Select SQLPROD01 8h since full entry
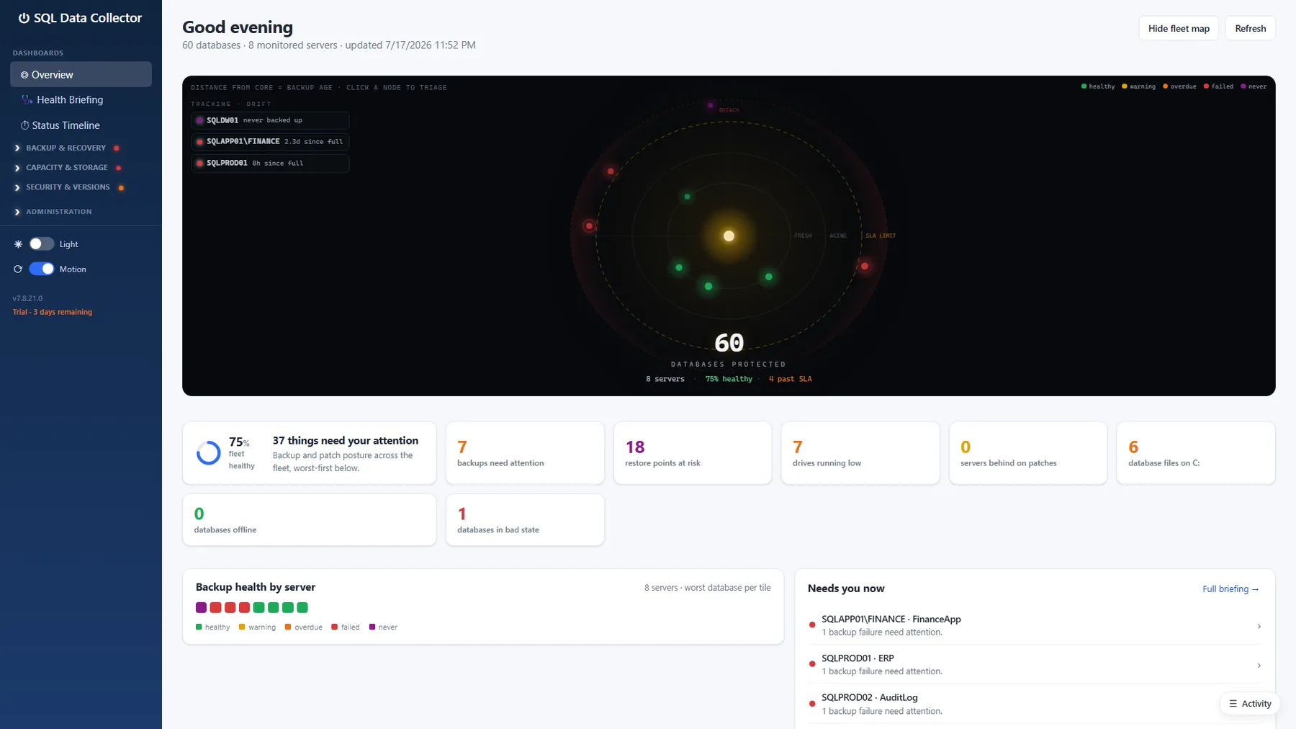 pyautogui.click(x=270, y=164)
